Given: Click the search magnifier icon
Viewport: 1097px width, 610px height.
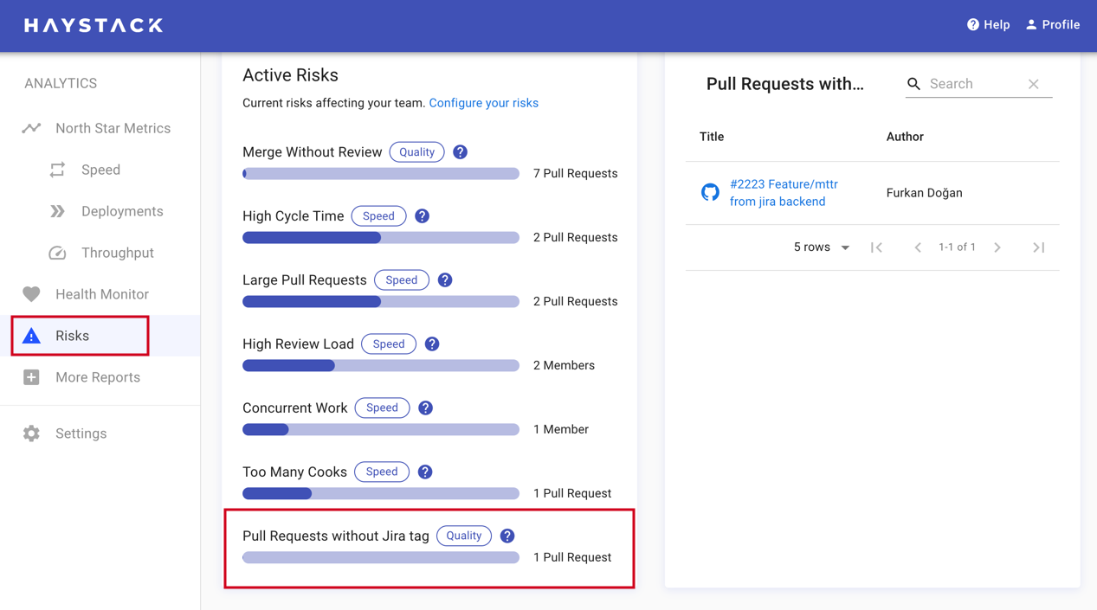Looking at the screenshot, I should click(x=913, y=84).
